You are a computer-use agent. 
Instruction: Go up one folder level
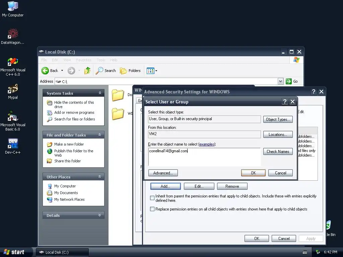coord(87,71)
